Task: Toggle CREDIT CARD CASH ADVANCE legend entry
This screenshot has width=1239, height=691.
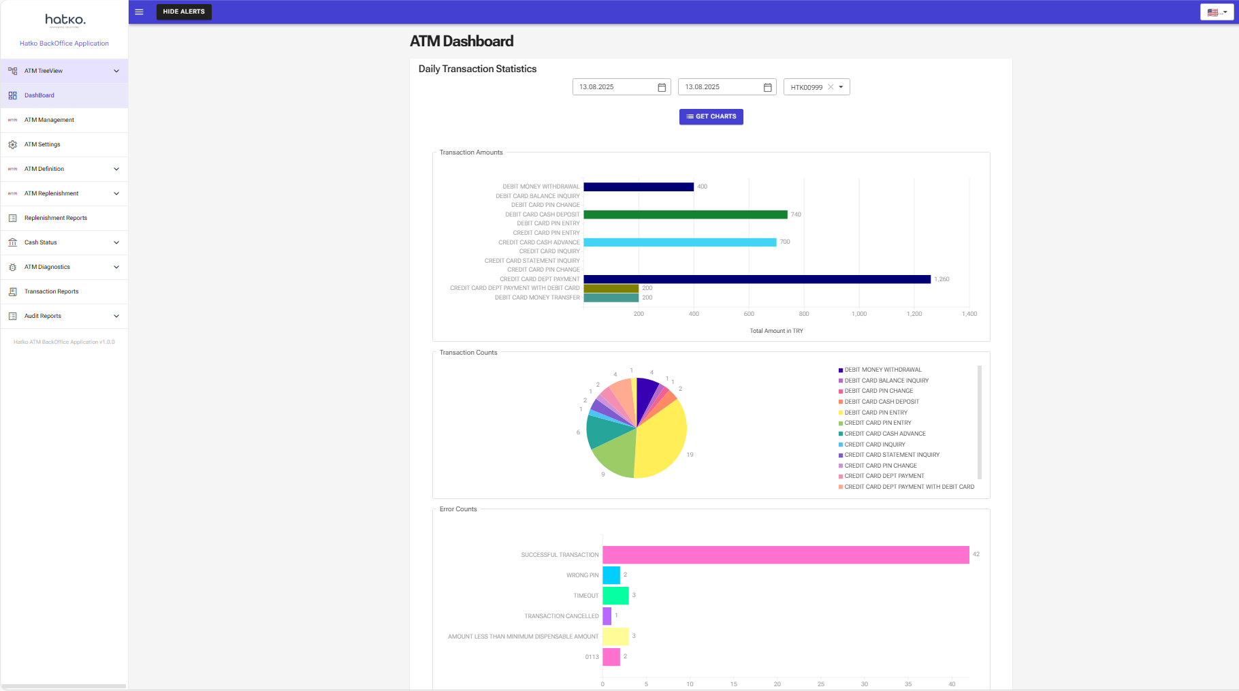Action: pos(884,434)
